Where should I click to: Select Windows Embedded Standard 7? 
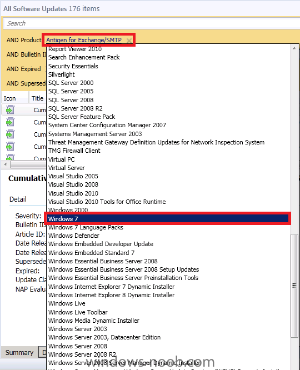click(x=91, y=253)
